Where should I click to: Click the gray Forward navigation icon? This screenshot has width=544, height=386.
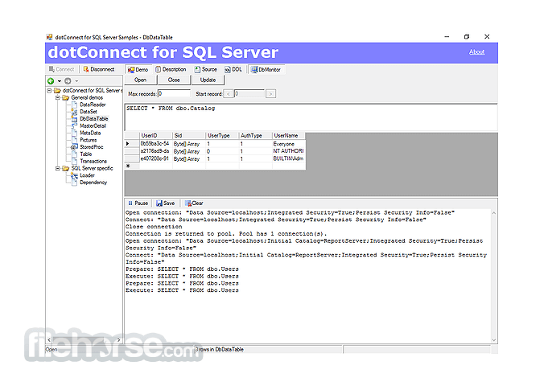(x=68, y=80)
